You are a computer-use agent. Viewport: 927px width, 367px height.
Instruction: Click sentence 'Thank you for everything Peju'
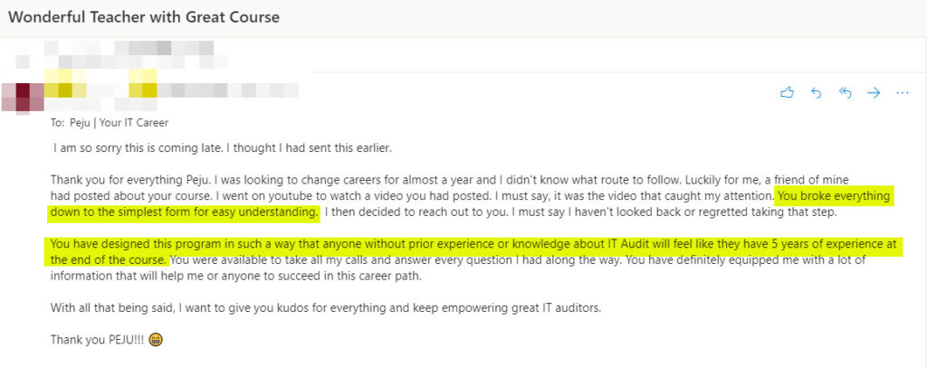(x=131, y=179)
